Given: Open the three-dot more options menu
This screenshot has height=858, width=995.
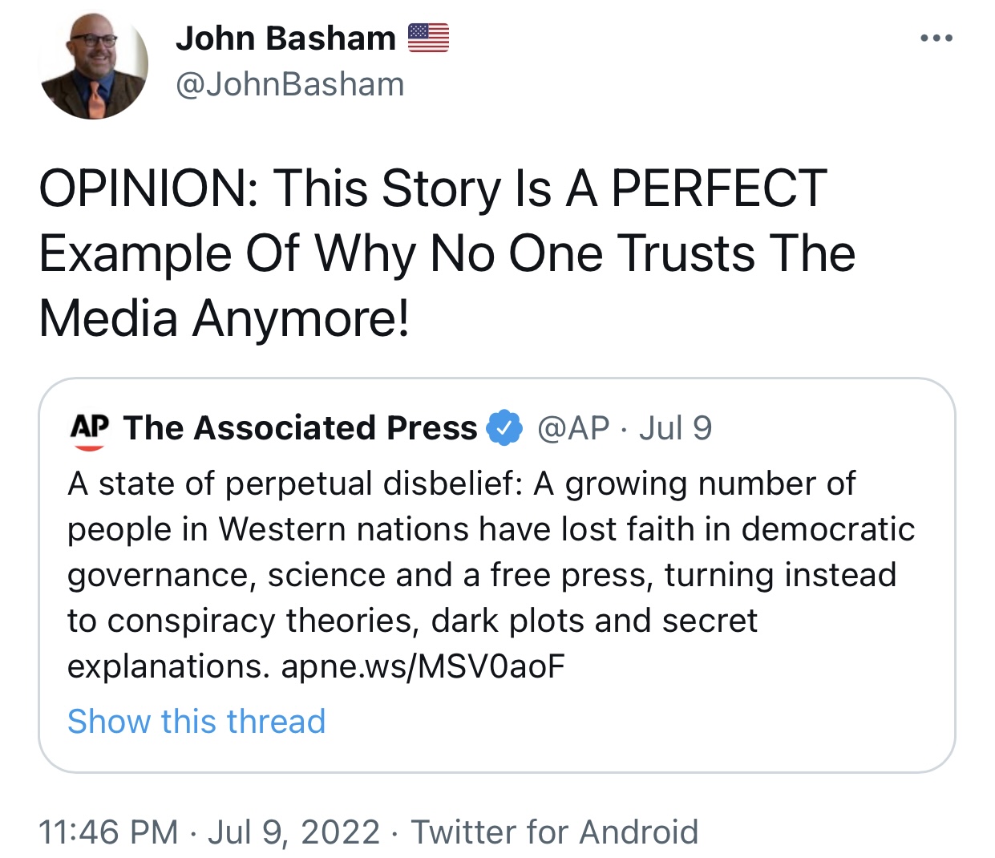Looking at the screenshot, I should point(936,38).
